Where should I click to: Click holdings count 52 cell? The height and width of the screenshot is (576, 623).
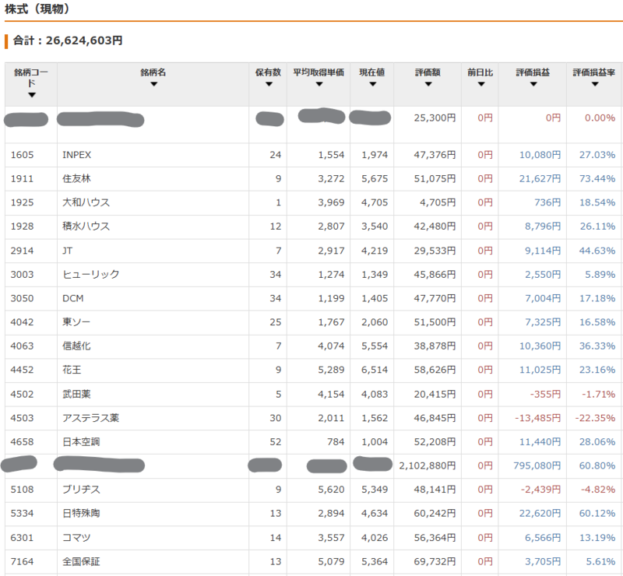[x=276, y=442]
